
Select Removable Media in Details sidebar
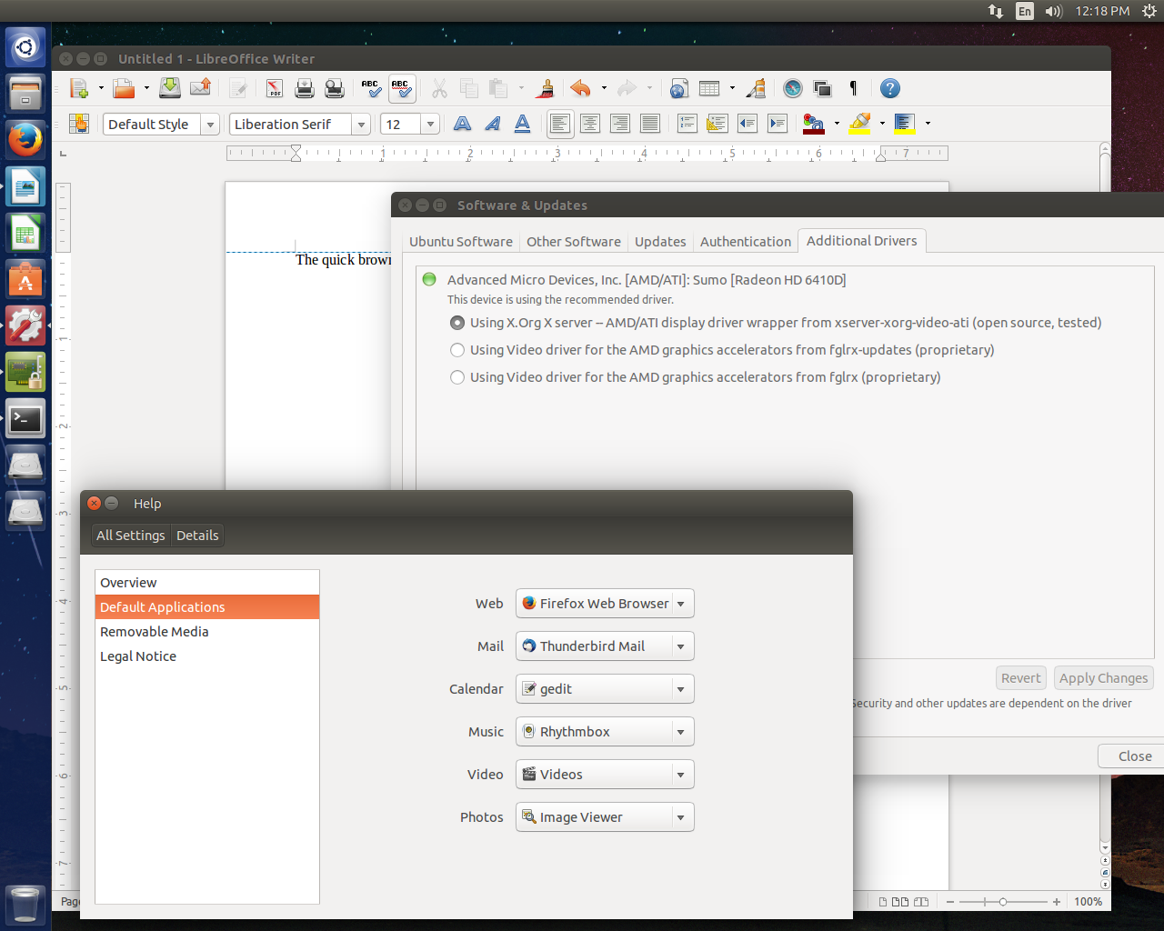point(207,632)
